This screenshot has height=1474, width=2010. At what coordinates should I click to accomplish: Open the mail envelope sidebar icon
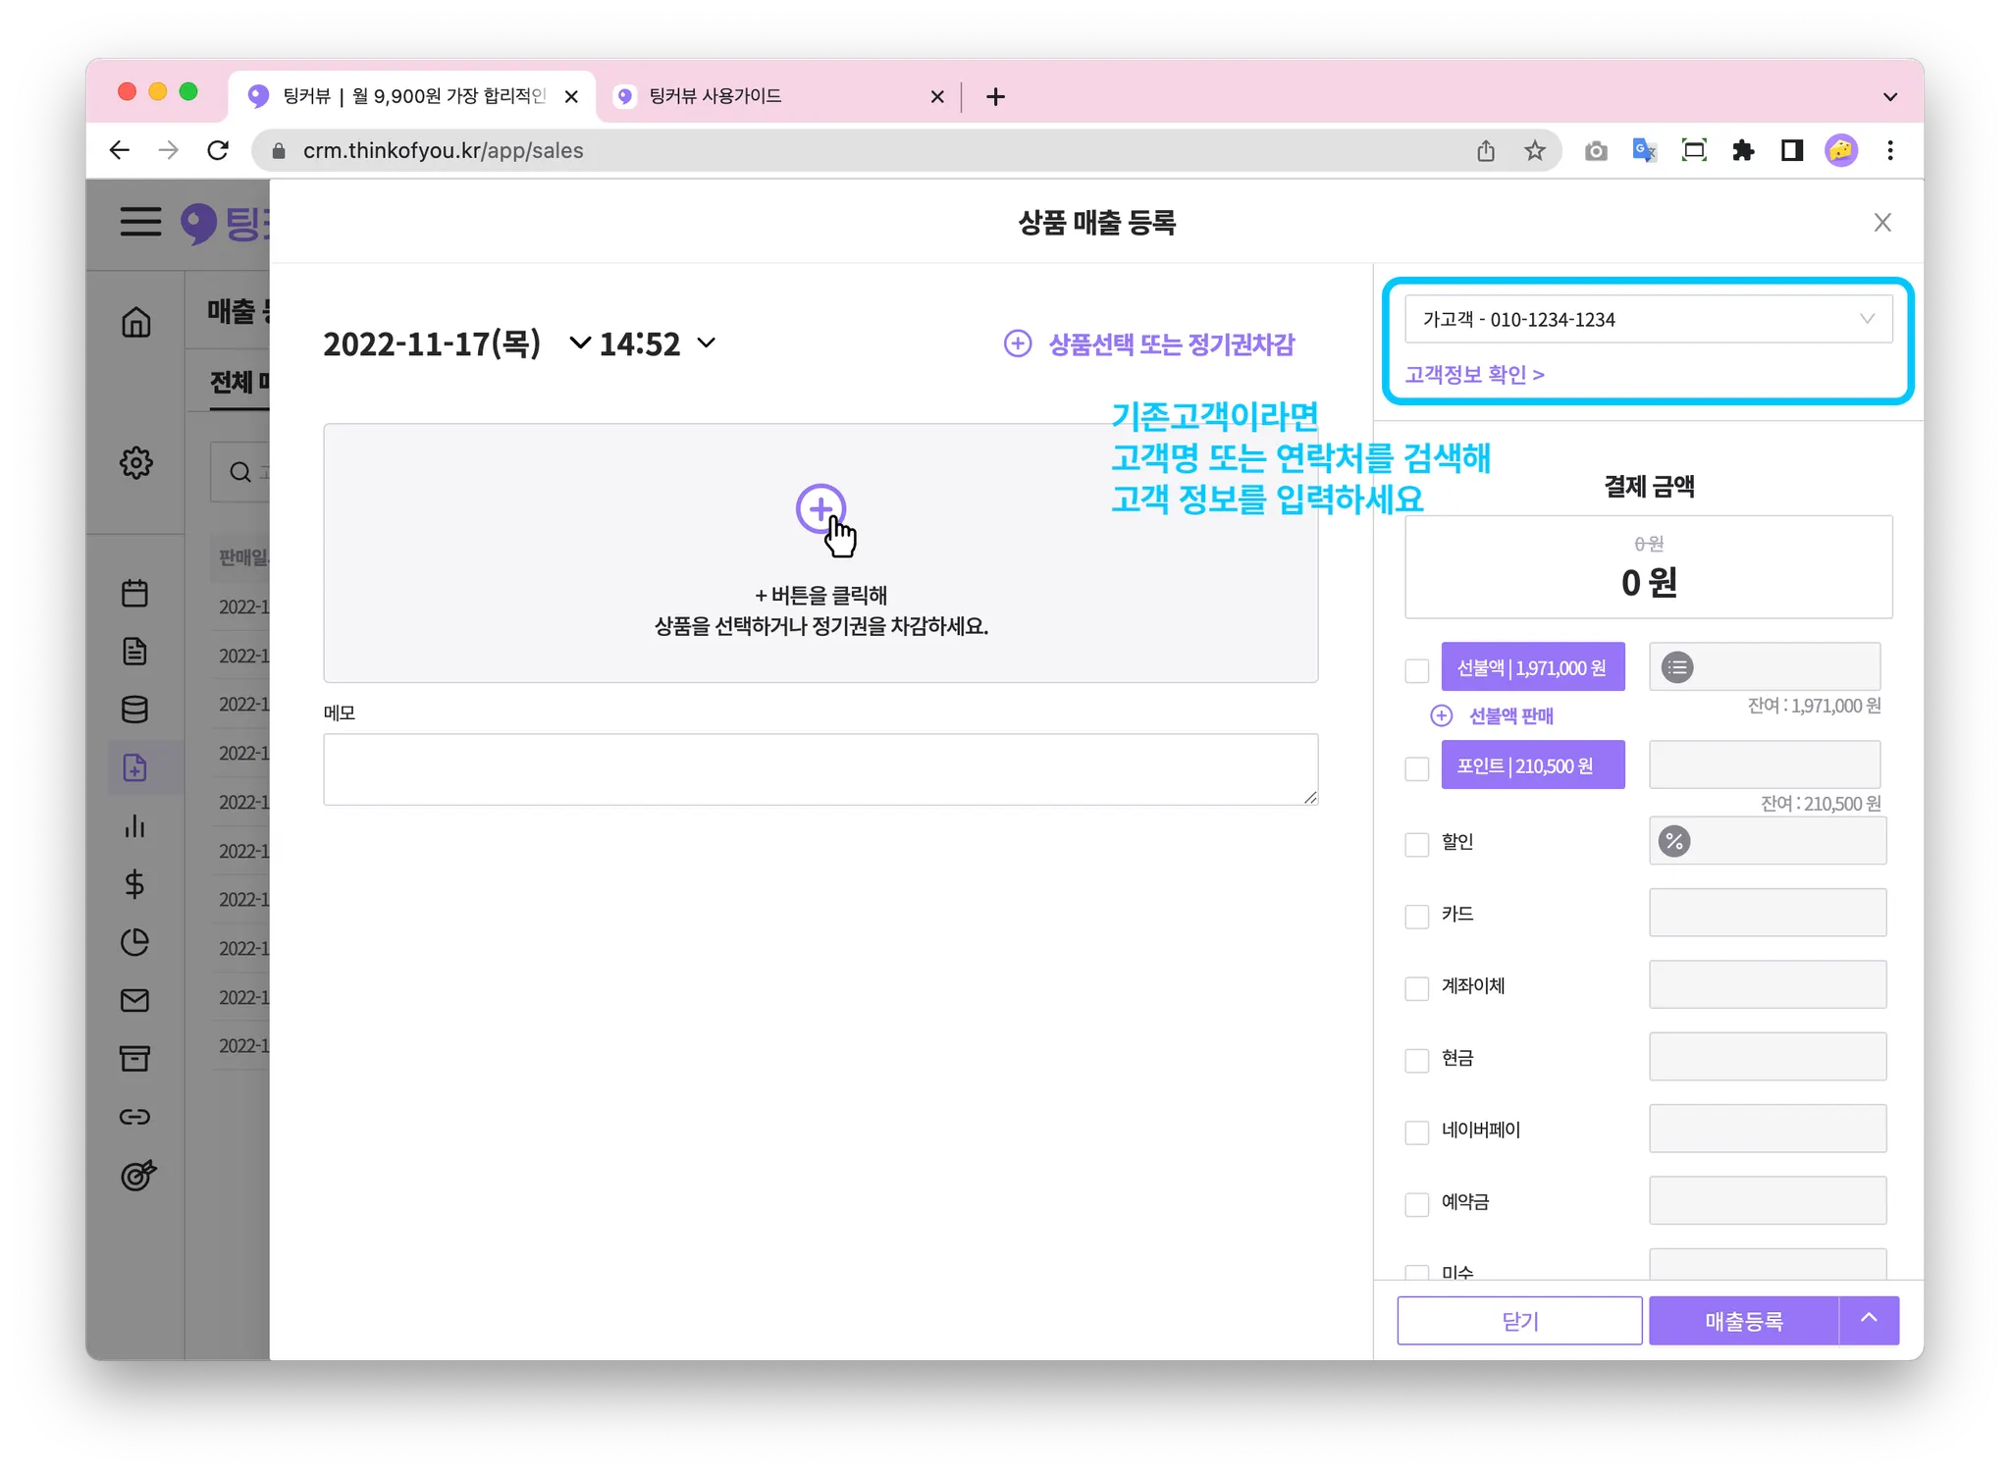point(135,1000)
